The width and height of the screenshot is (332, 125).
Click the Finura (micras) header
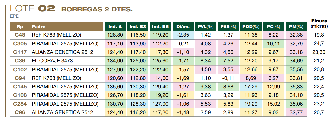click(319, 23)
